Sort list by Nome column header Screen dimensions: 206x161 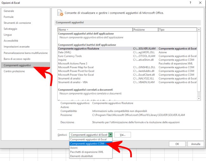point(95,29)
